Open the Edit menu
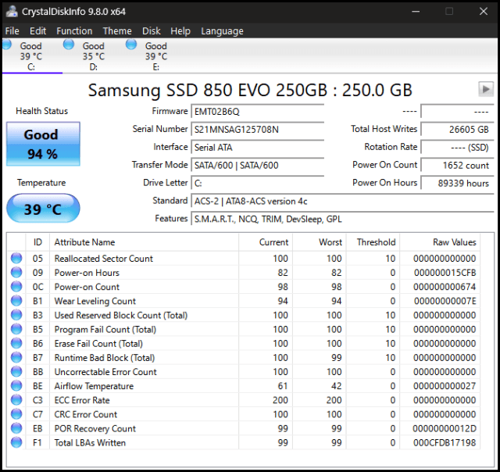The image size is (500, 472). tap(37, 31)
